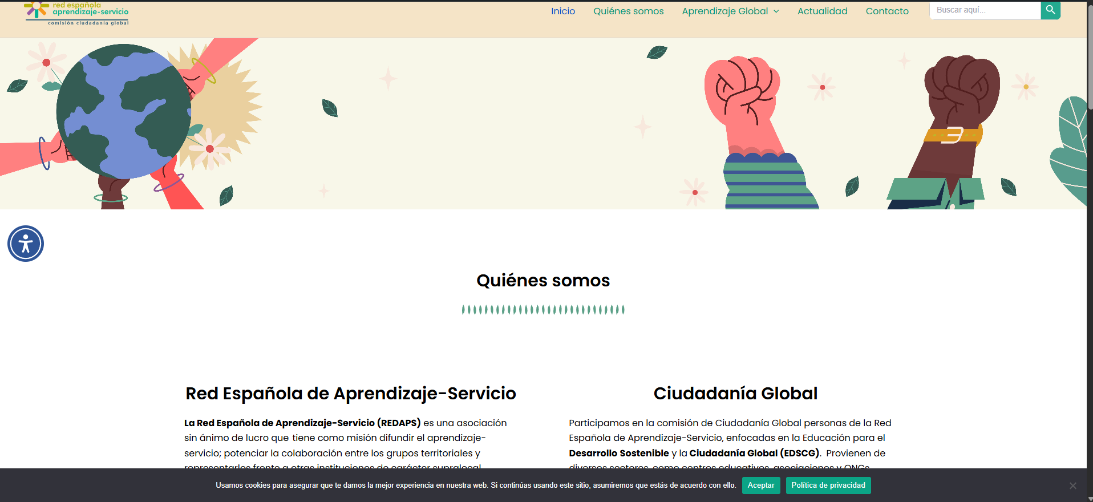Expand the Aprendizaje Global dropdown arrow
The height and width of the screenshot is (502, 1093).
(x=776, y=11)
